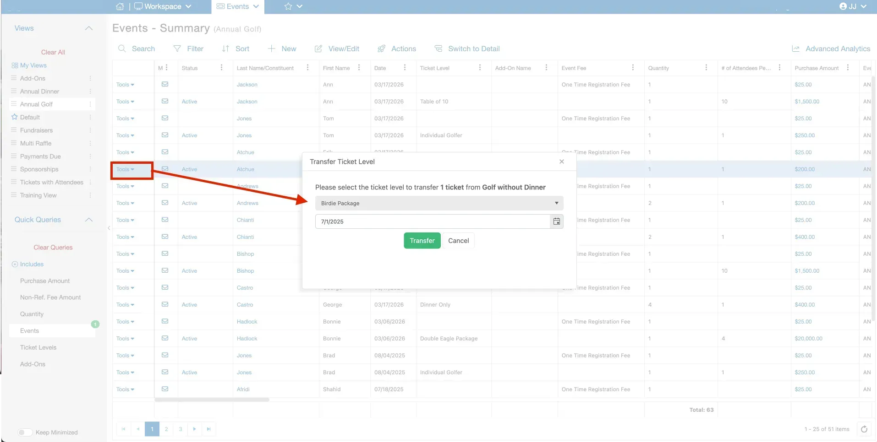The height and width of the screenshot is (442, 877).
Task: Jump to the last page
Action: coord(209,429)
